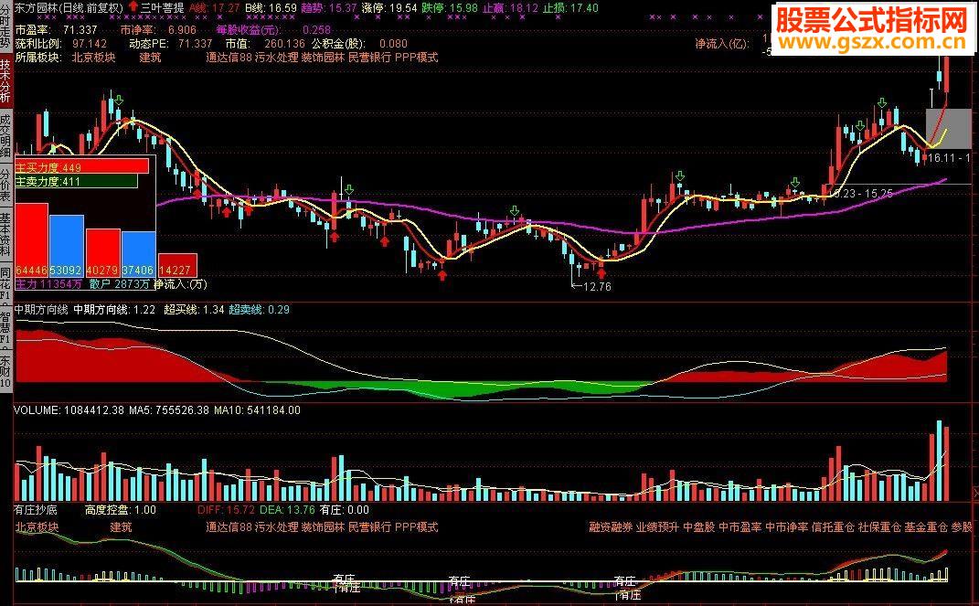Select the 三叶菩提 indicator name
Viewport: 979px width, 606px height.
coord(162,8)
